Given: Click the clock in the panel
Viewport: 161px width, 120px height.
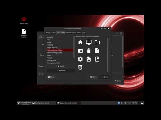Looking at the screenshot, I should 134,103.
